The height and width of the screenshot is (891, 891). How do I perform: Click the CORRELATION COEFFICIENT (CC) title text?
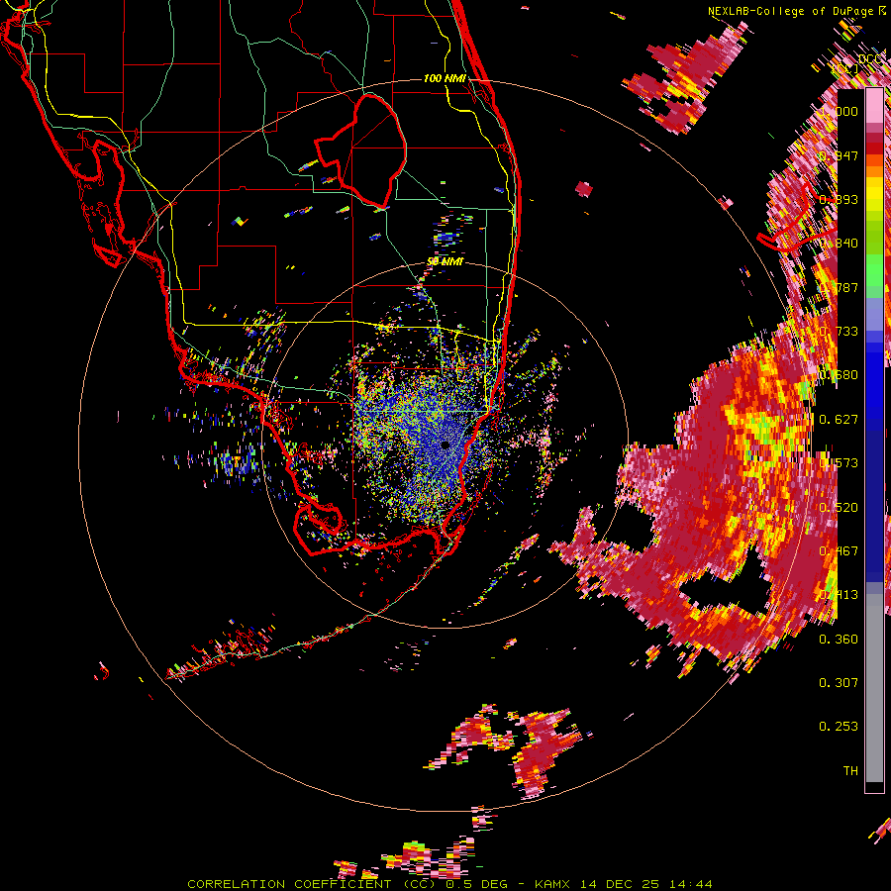point(312,884)
